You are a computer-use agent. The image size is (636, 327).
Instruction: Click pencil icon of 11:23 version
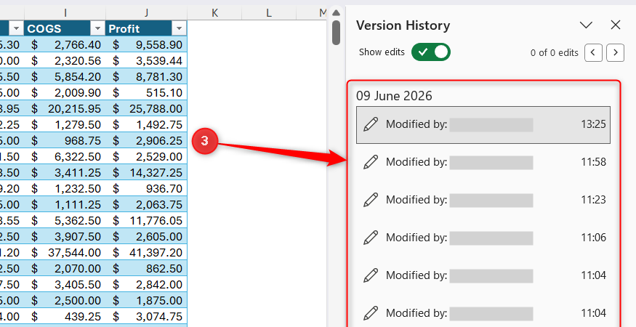click(370, 200)
